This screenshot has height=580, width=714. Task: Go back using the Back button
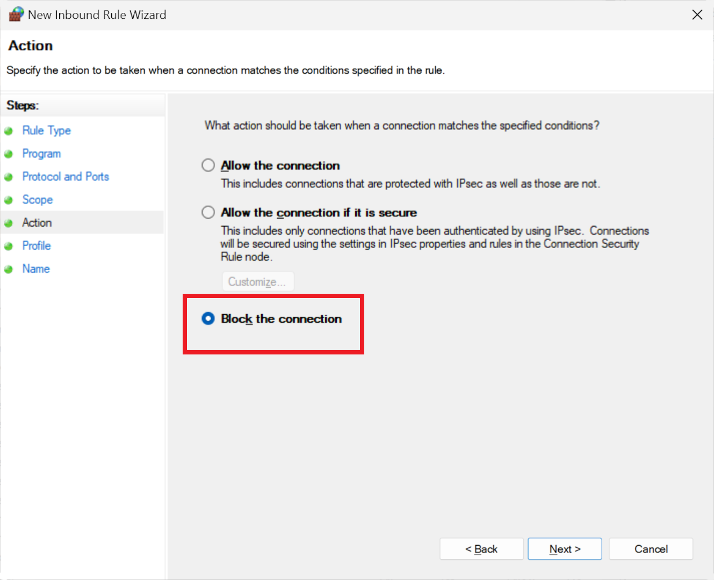481,549
